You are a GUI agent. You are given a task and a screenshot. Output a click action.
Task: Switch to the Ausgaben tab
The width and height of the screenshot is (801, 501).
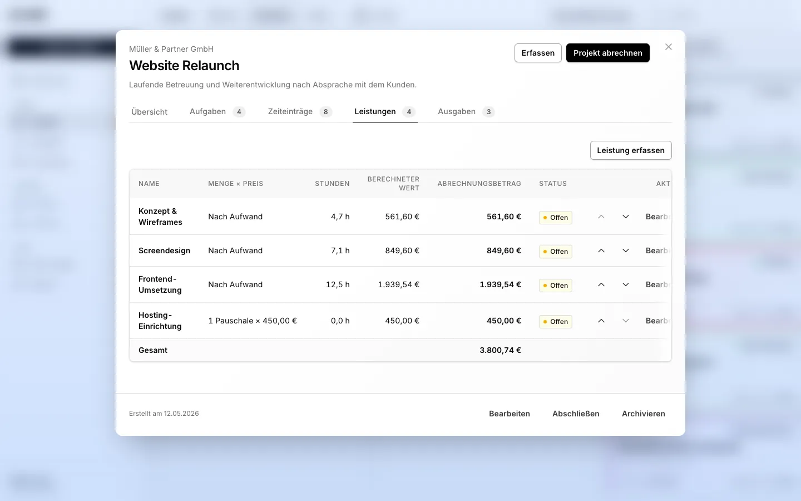point(466,111)
